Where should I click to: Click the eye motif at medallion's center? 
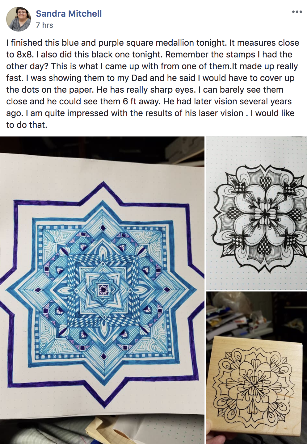tap(103, 289)
